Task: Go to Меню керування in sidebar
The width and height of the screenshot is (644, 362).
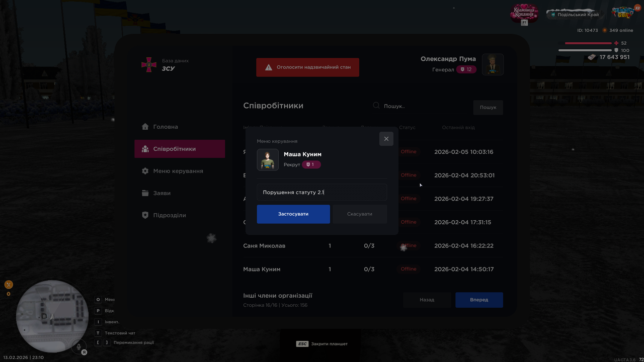Action: pos(180,171)
